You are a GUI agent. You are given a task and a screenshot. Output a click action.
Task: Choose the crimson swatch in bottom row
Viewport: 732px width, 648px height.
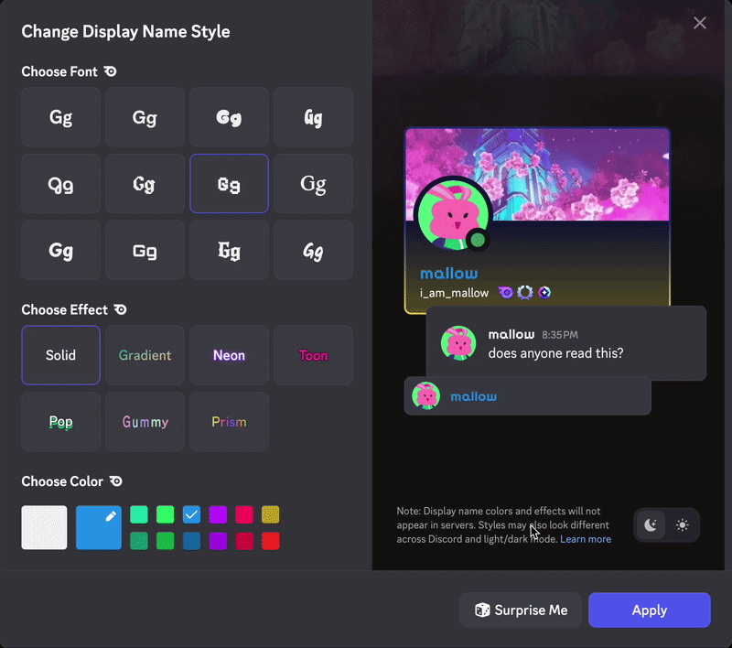tap(244, 541)
